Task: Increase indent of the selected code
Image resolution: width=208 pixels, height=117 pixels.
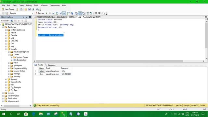Action: click(x=99, y=13)
